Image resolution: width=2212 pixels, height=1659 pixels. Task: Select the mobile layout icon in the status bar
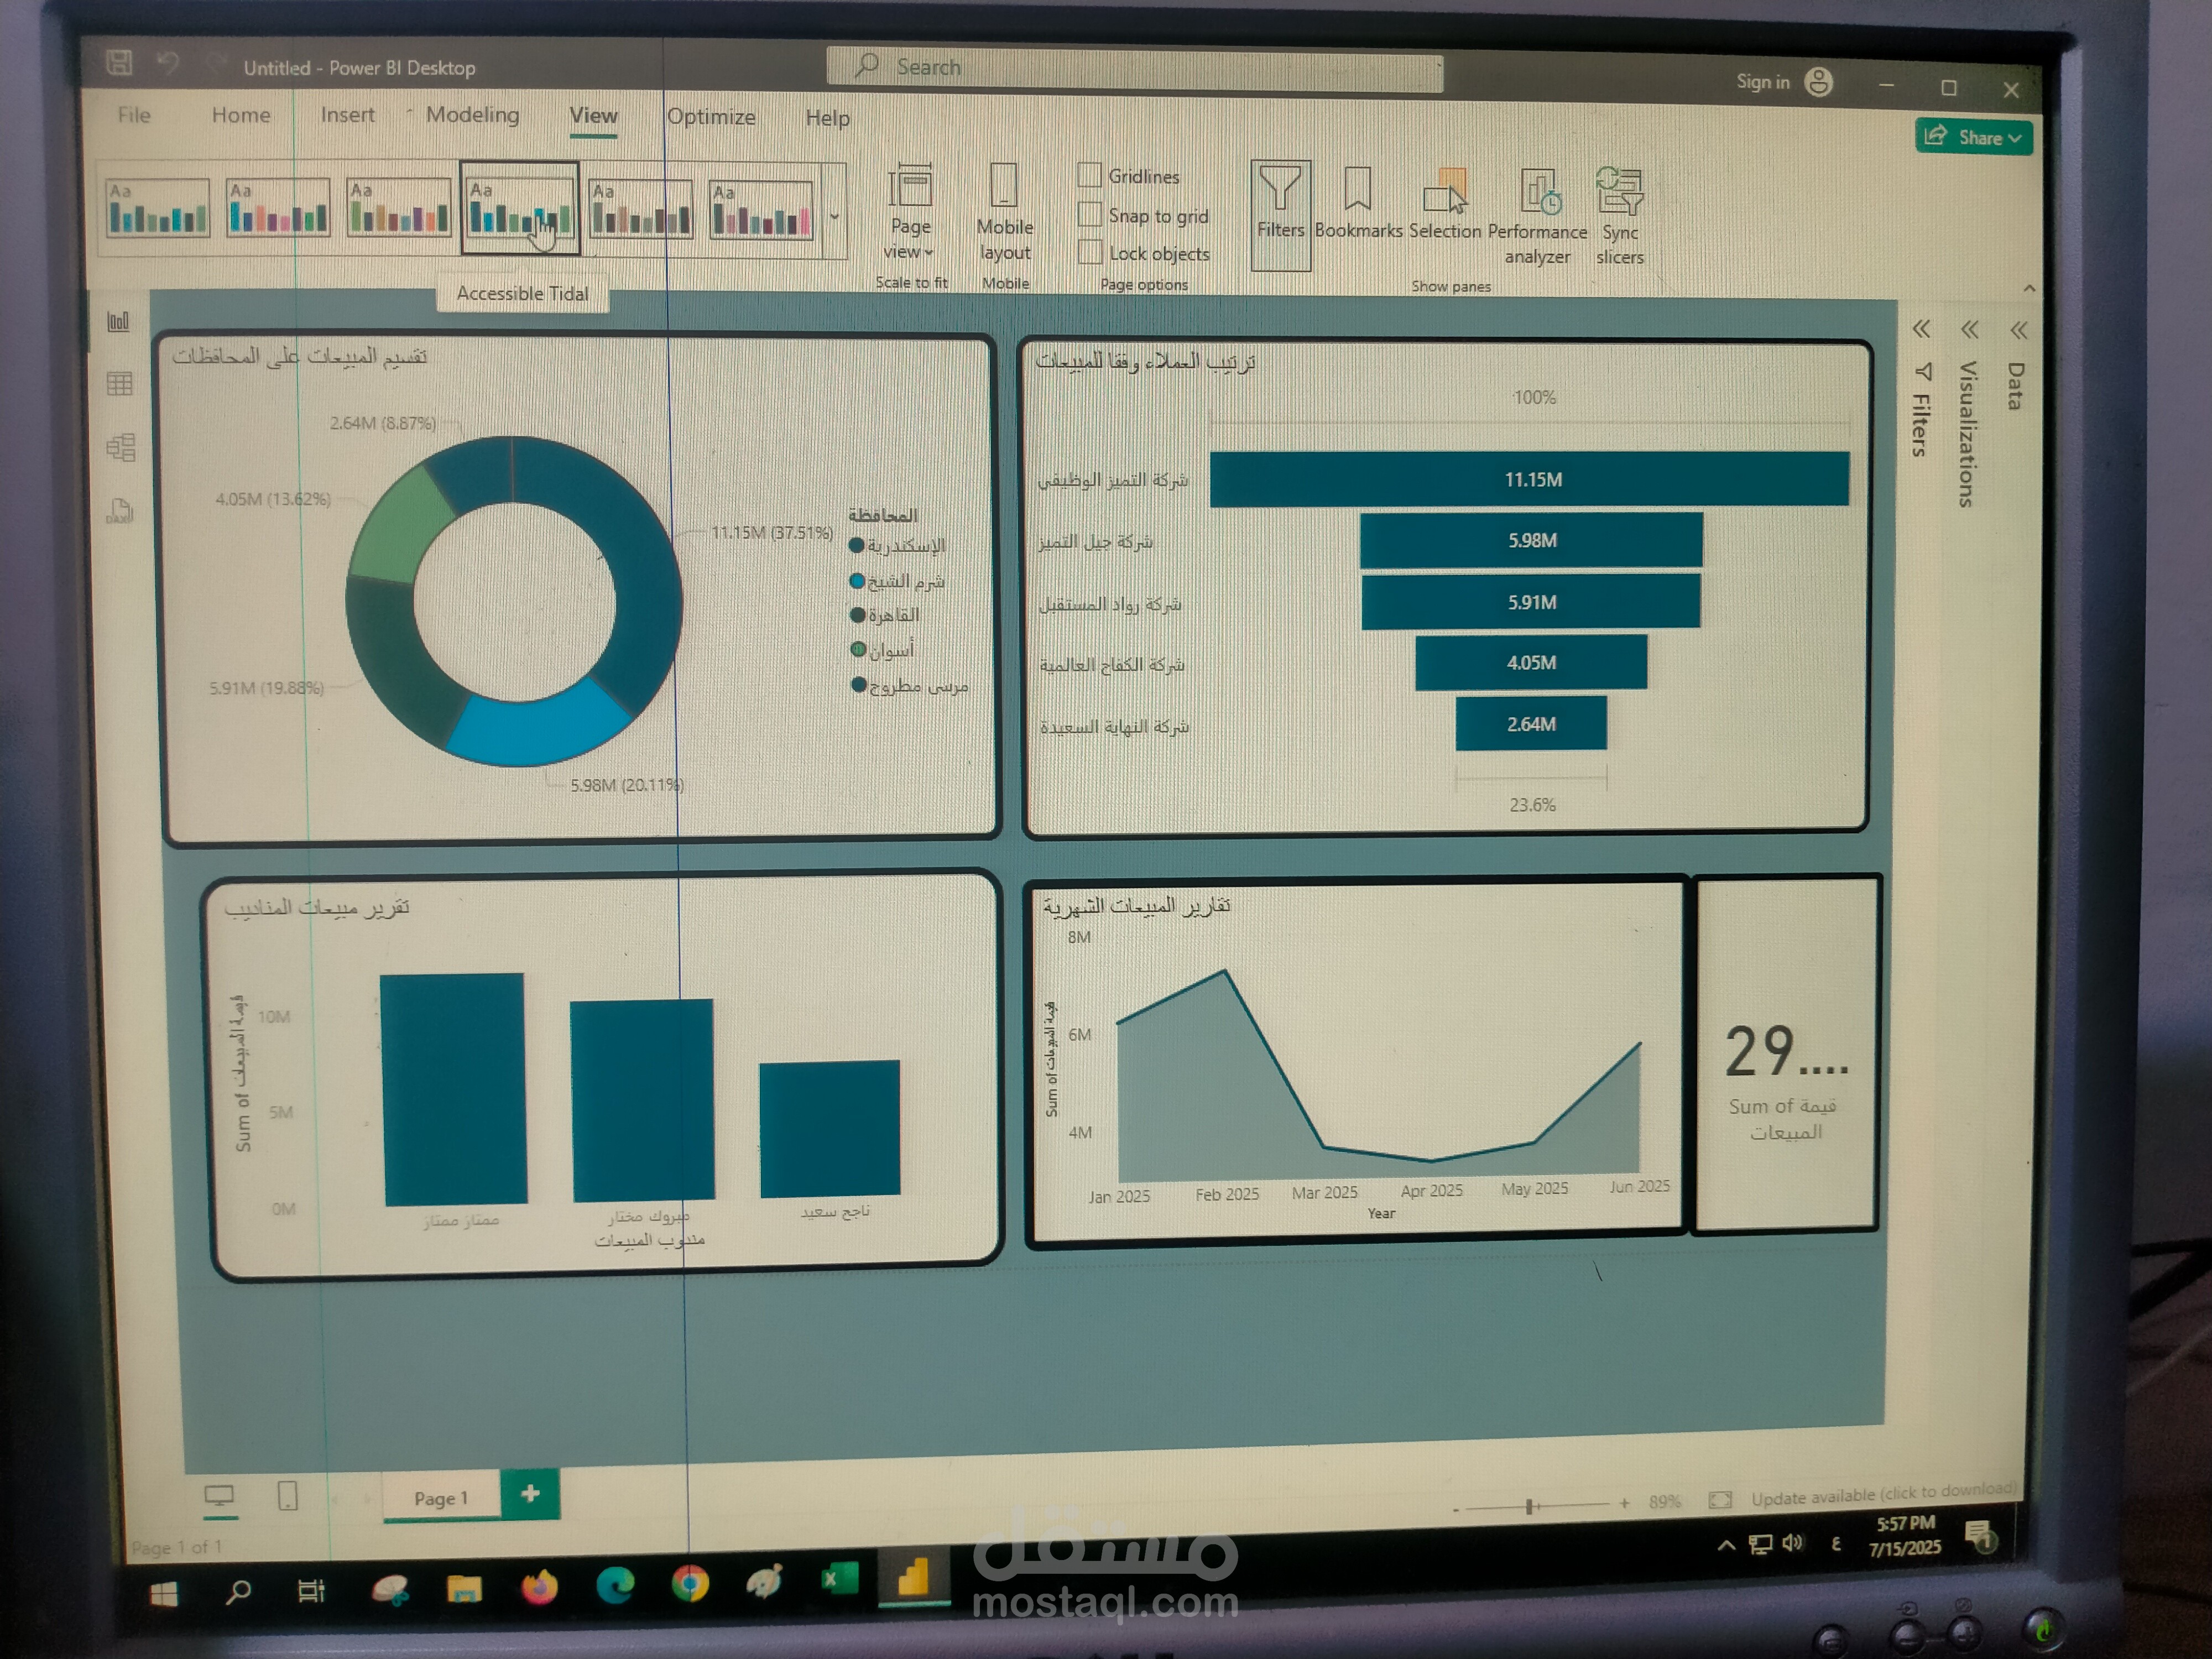coord(287,1496)
